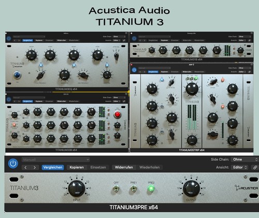
Task: Click crossover knob at top-left of TITANIUM33B
Action: [14, 115]
